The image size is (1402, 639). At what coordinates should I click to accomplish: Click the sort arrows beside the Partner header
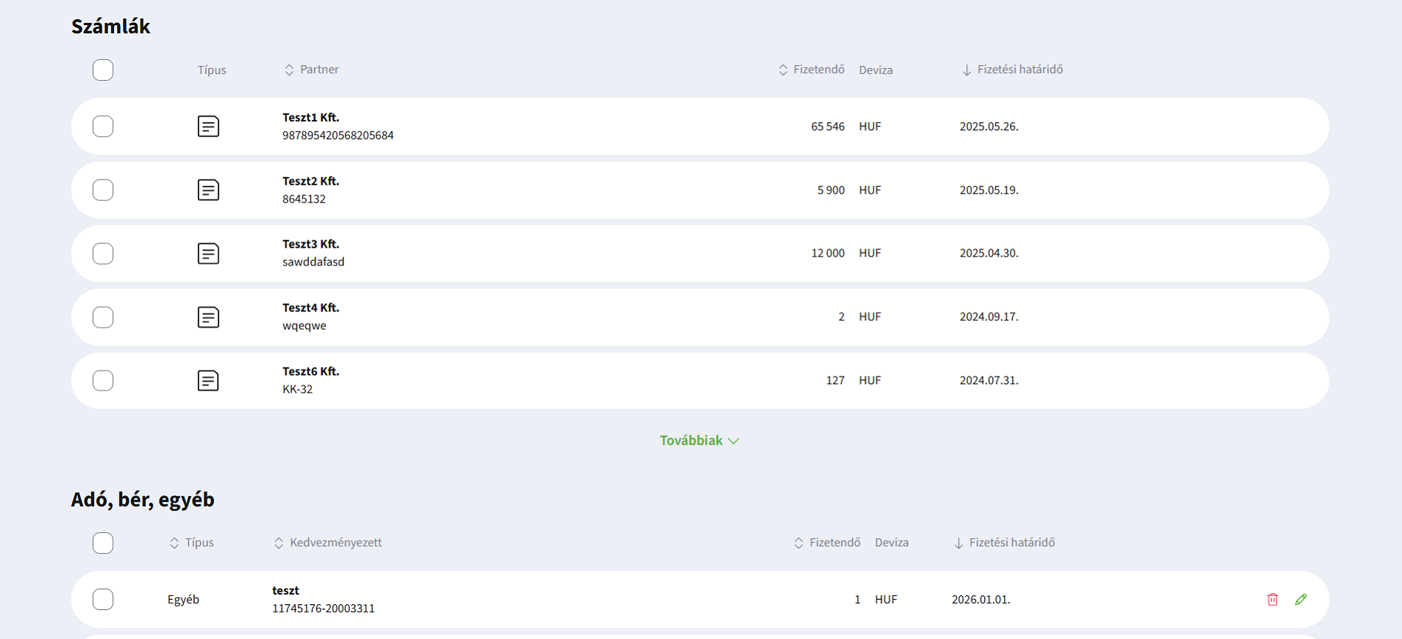tap(289, 70)
